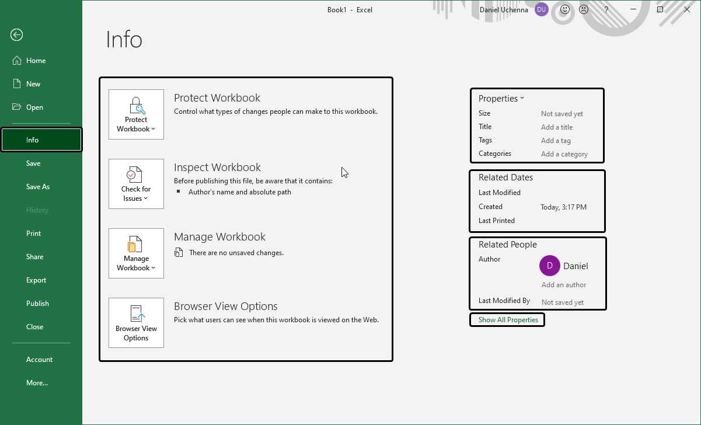Expand the Properties dropdown header
The width and height of the screenshot is (701, 425).
501,99
